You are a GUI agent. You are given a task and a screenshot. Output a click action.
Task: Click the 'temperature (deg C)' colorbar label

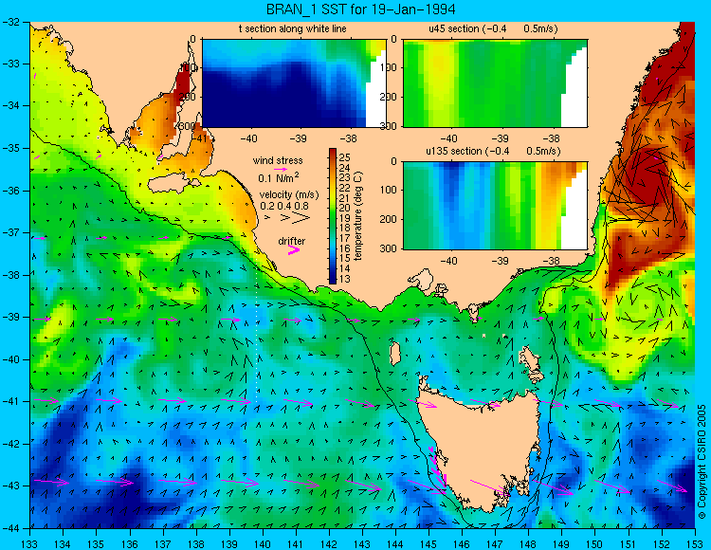pyautogui.click(x=358, y=216)
